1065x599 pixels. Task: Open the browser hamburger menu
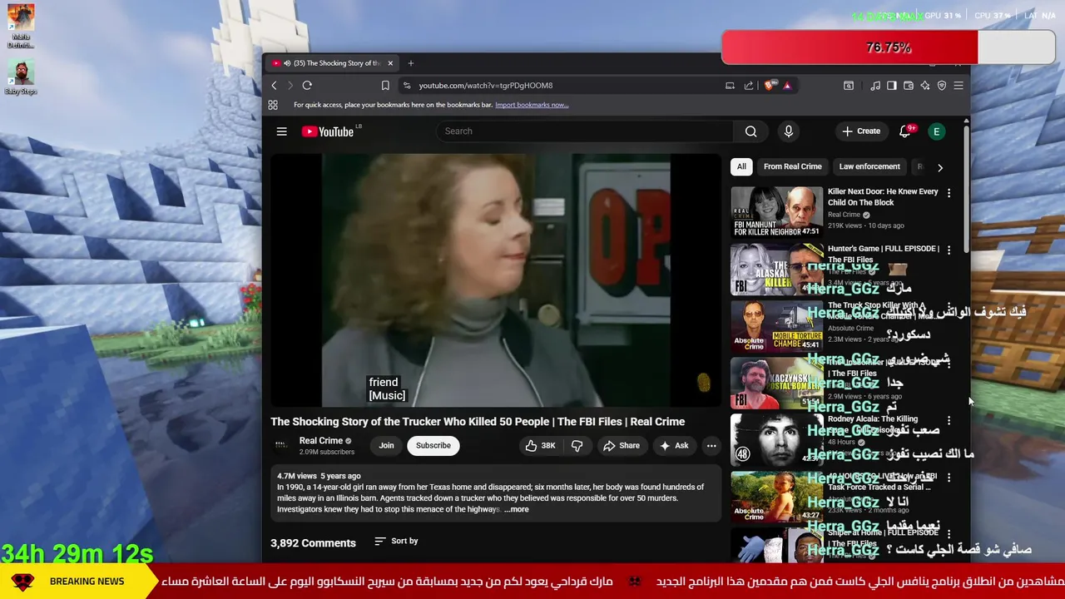tap(958, 85)
